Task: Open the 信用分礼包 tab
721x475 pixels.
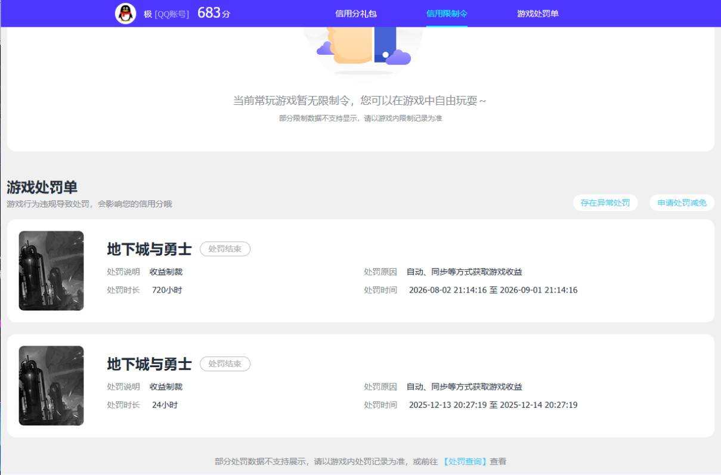Action: (356, 14)
